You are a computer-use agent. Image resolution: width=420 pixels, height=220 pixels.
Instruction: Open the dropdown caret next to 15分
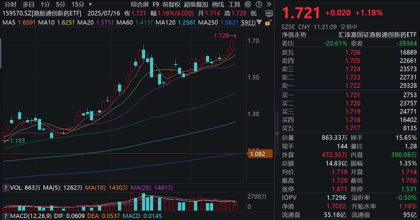(x=90, y=5)
